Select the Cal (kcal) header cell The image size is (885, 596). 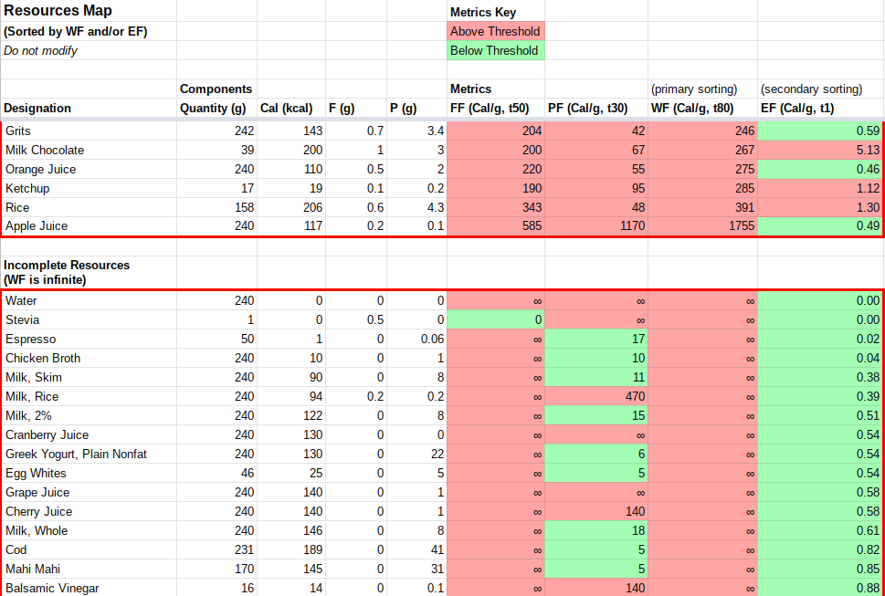click(287, 108)
